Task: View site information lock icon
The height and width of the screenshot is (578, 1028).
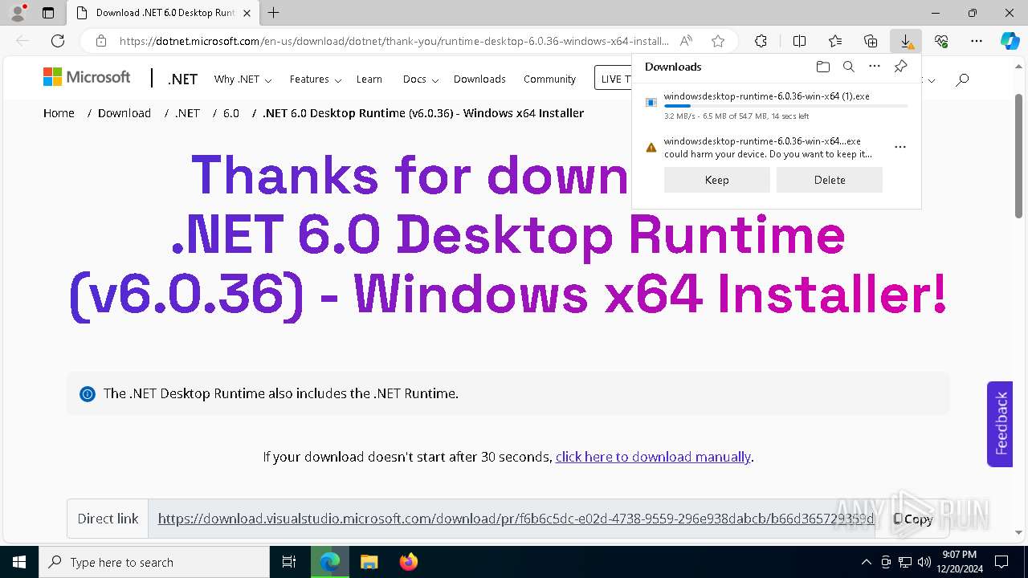Action: click(101, 41)
